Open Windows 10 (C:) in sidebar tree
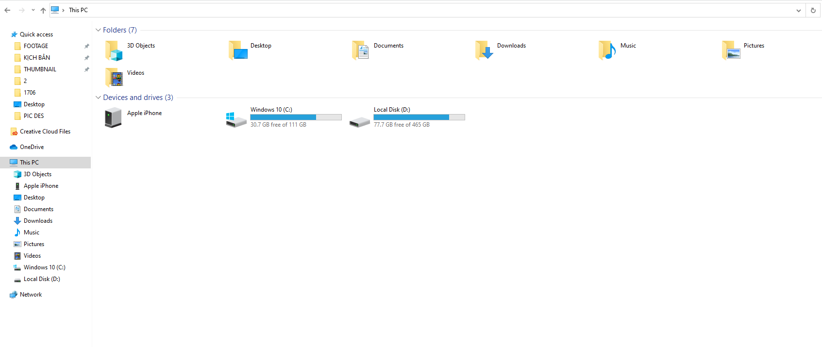 pyautogui.click(x=44, y=267)
